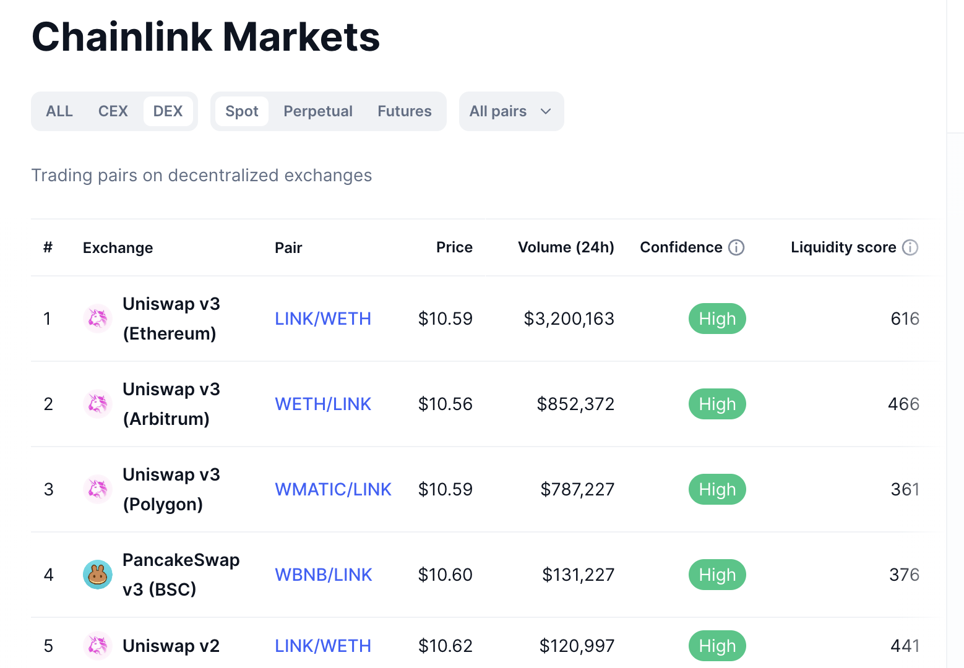Click the Volume (24h) column header

tap(566, 247)
